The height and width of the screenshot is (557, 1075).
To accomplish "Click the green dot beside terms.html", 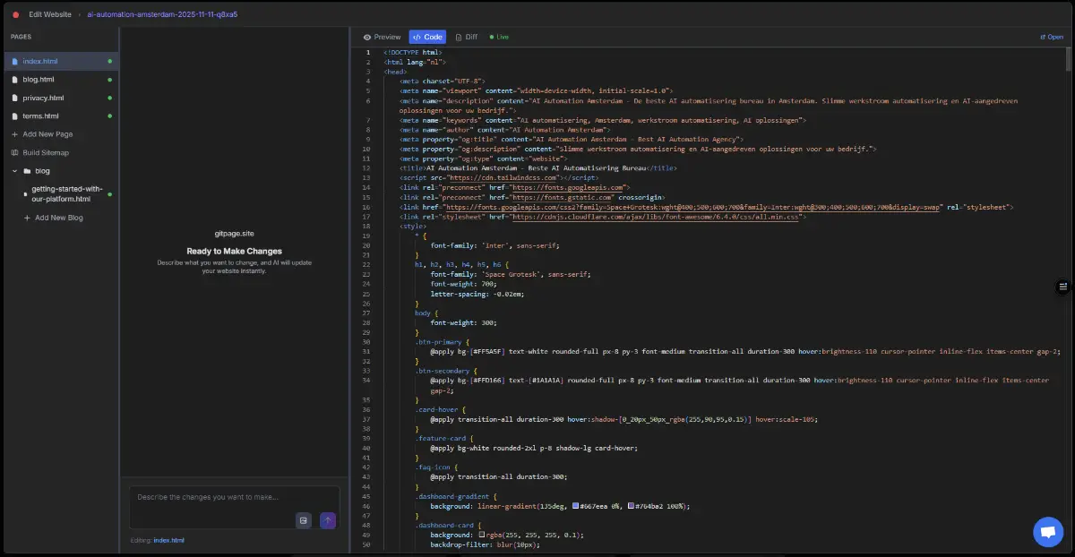I will click(x=109, y=116).
